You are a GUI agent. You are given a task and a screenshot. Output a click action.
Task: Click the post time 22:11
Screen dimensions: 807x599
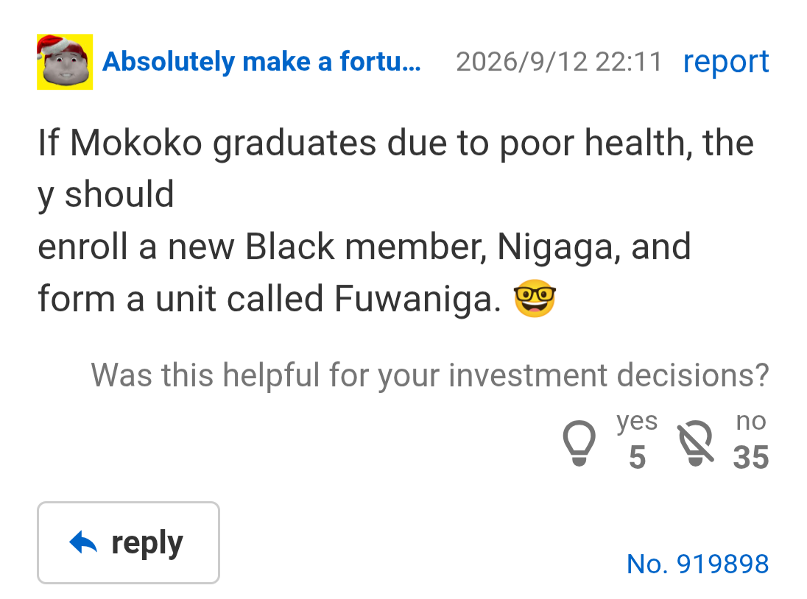tap(629, 62)
